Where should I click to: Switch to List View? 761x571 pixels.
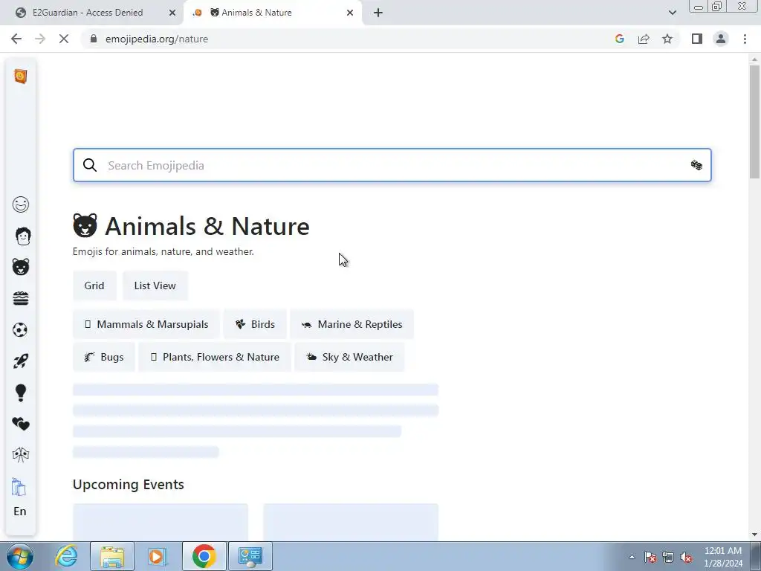click(155, 285)
